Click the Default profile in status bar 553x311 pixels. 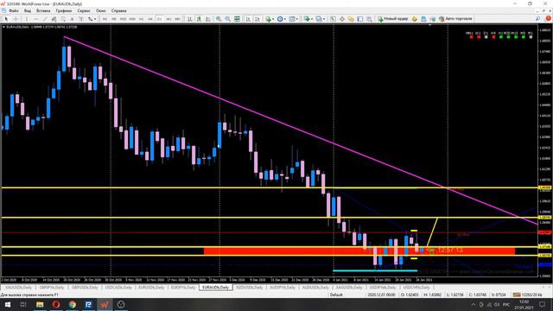pos(336,295)
